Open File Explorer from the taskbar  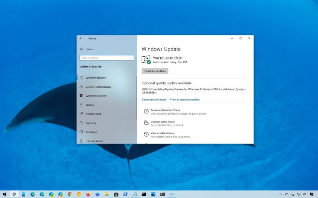pos(107,195)
